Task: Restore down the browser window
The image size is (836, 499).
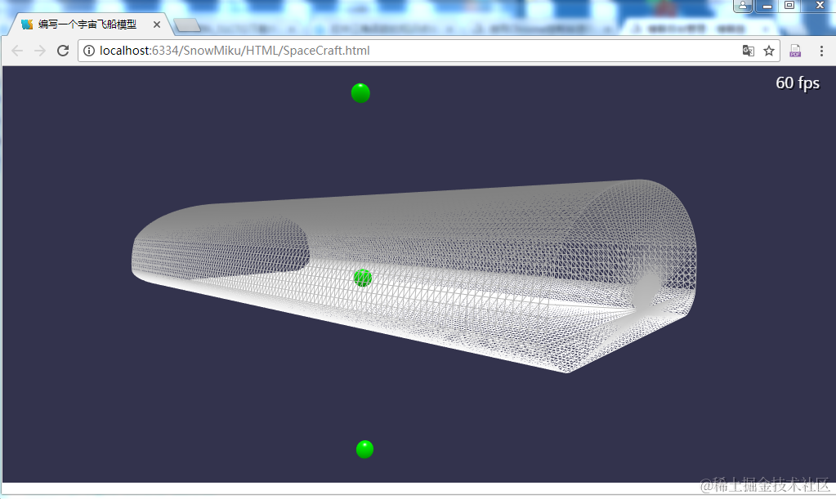Action: [x=789, y=6]
